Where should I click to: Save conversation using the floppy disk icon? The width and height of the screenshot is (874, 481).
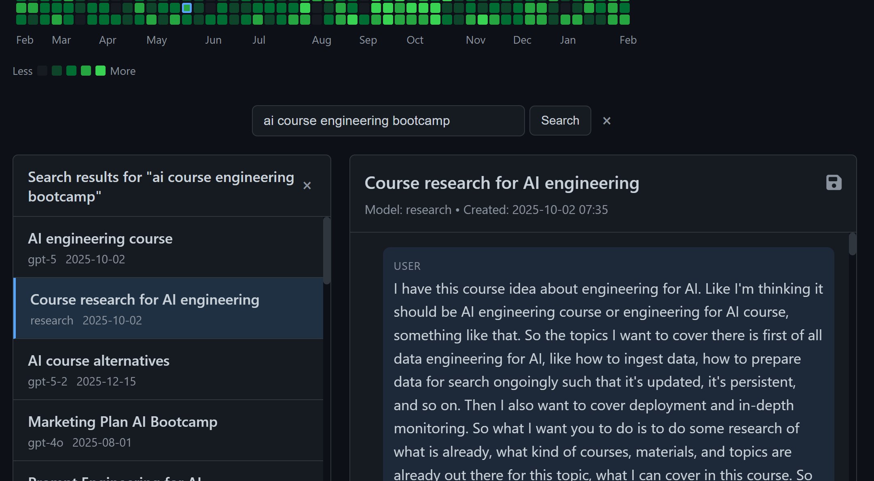[x=834, y=183]
